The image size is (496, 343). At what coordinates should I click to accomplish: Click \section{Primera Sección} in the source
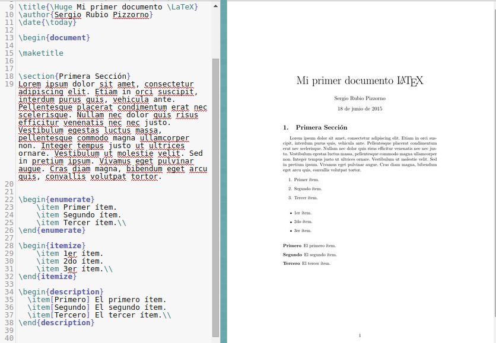click(71, 75)
